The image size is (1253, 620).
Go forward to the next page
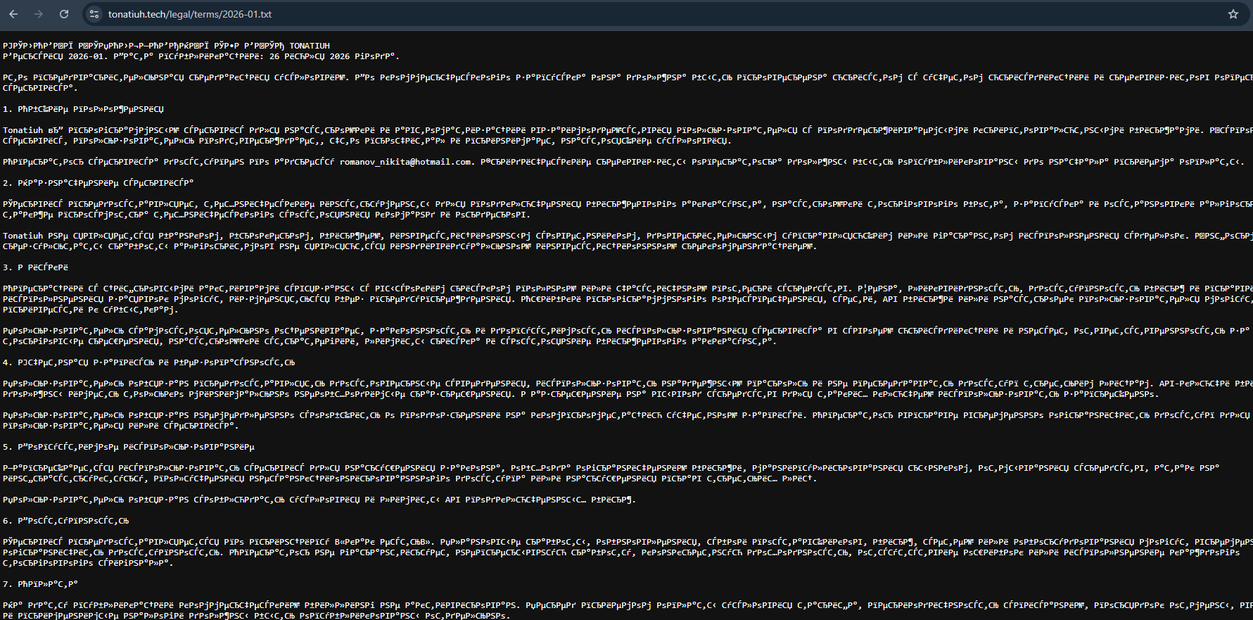coord(39,14)
